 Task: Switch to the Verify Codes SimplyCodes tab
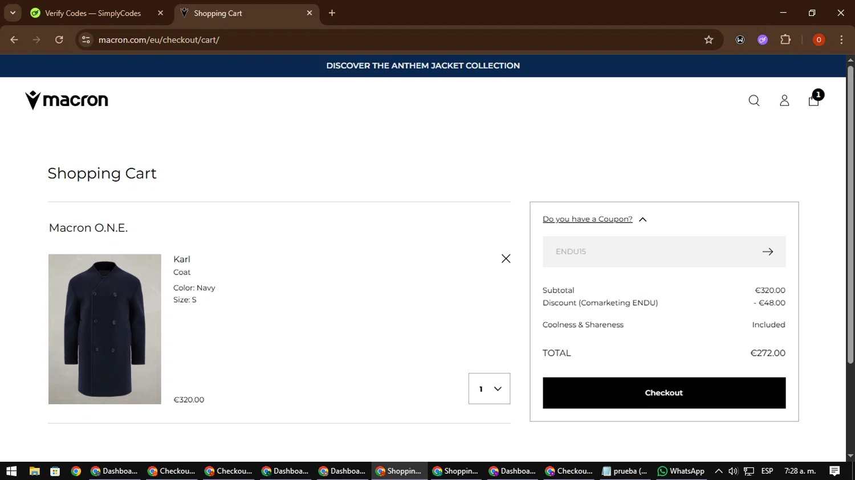(93, 13)
